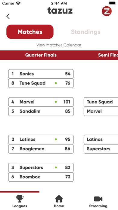Switch to the Standings tab
Viewport: 118px width, 210px height.
pos(86,32)
